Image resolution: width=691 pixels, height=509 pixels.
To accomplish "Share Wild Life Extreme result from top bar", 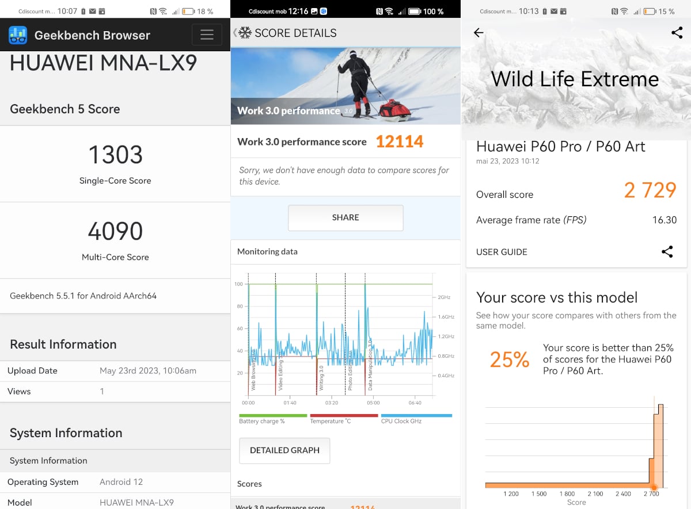I will (677, 33).
